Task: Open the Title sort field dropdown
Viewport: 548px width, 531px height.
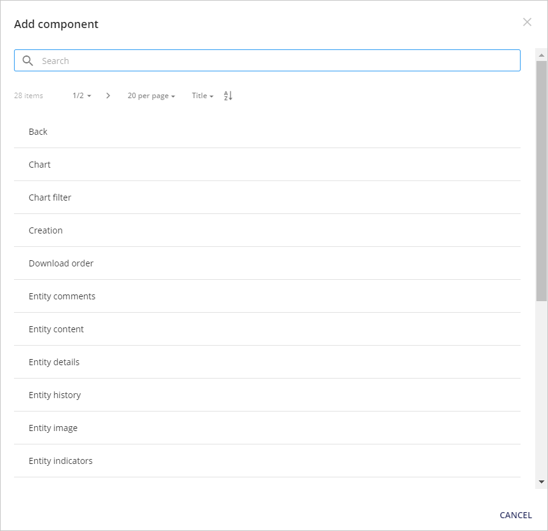Action: pyautogui.click(x=202, y=96)
